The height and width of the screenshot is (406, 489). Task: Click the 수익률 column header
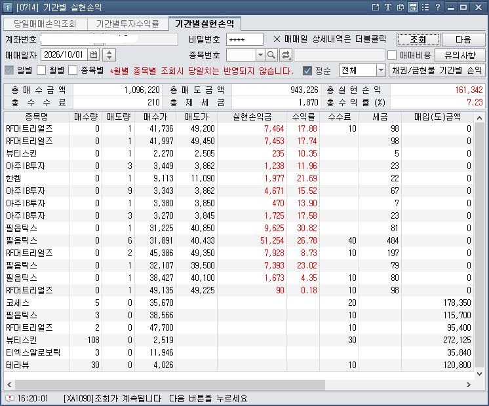click(303, 117)
